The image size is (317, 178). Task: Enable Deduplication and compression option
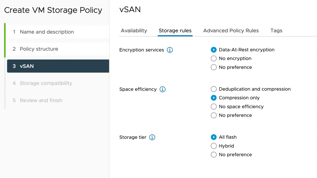(x=214, y=89)
